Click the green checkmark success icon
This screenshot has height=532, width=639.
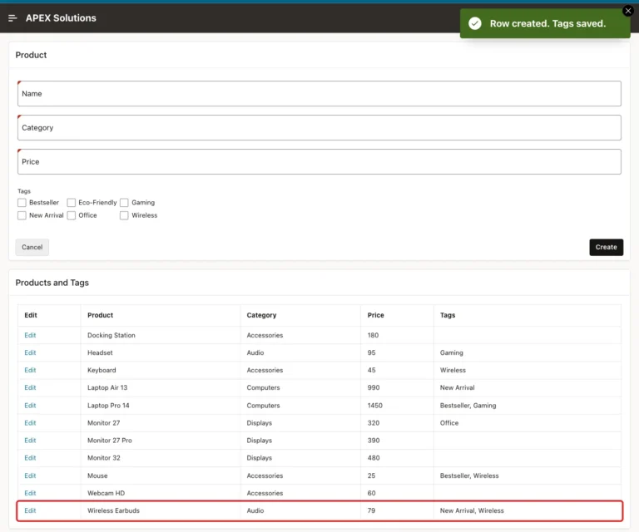(475, 23)
